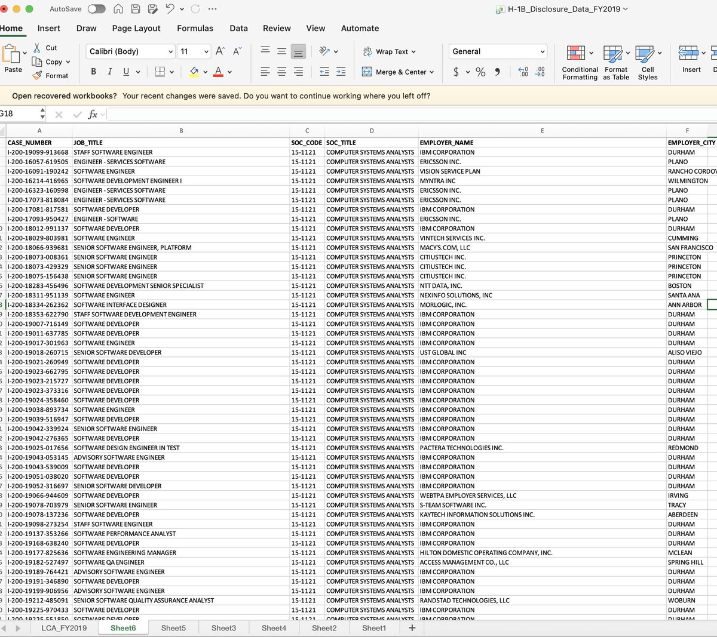Toggle Underline formatting
Image resolution: width=717 pixels, height=637 pixels.
126,72
